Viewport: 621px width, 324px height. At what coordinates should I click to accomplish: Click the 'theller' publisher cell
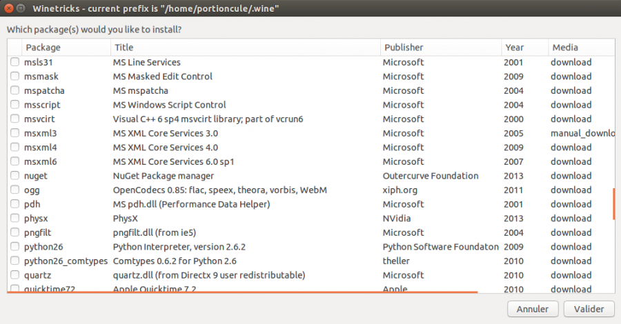point(396,261)
